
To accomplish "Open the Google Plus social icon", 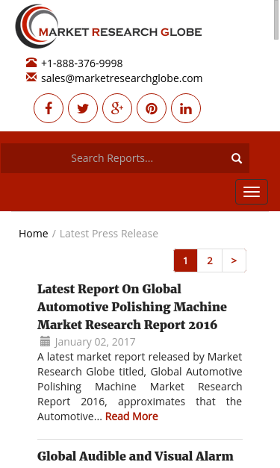I will 117,108.
